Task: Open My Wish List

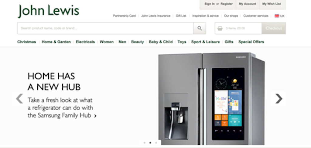Action: tap(272, 4)
